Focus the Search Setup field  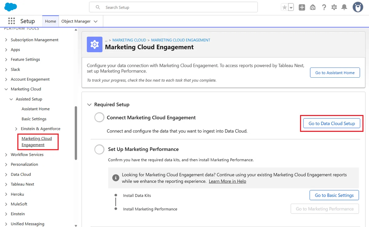coord(173,7)
